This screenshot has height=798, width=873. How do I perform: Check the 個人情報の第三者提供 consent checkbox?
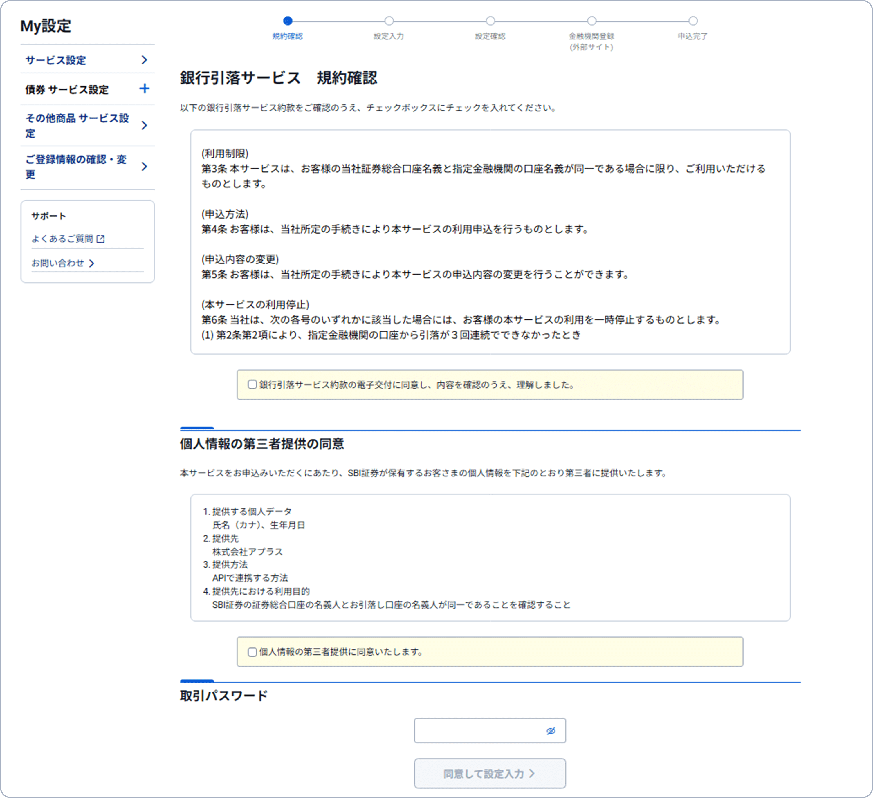(x=252, y=652)
